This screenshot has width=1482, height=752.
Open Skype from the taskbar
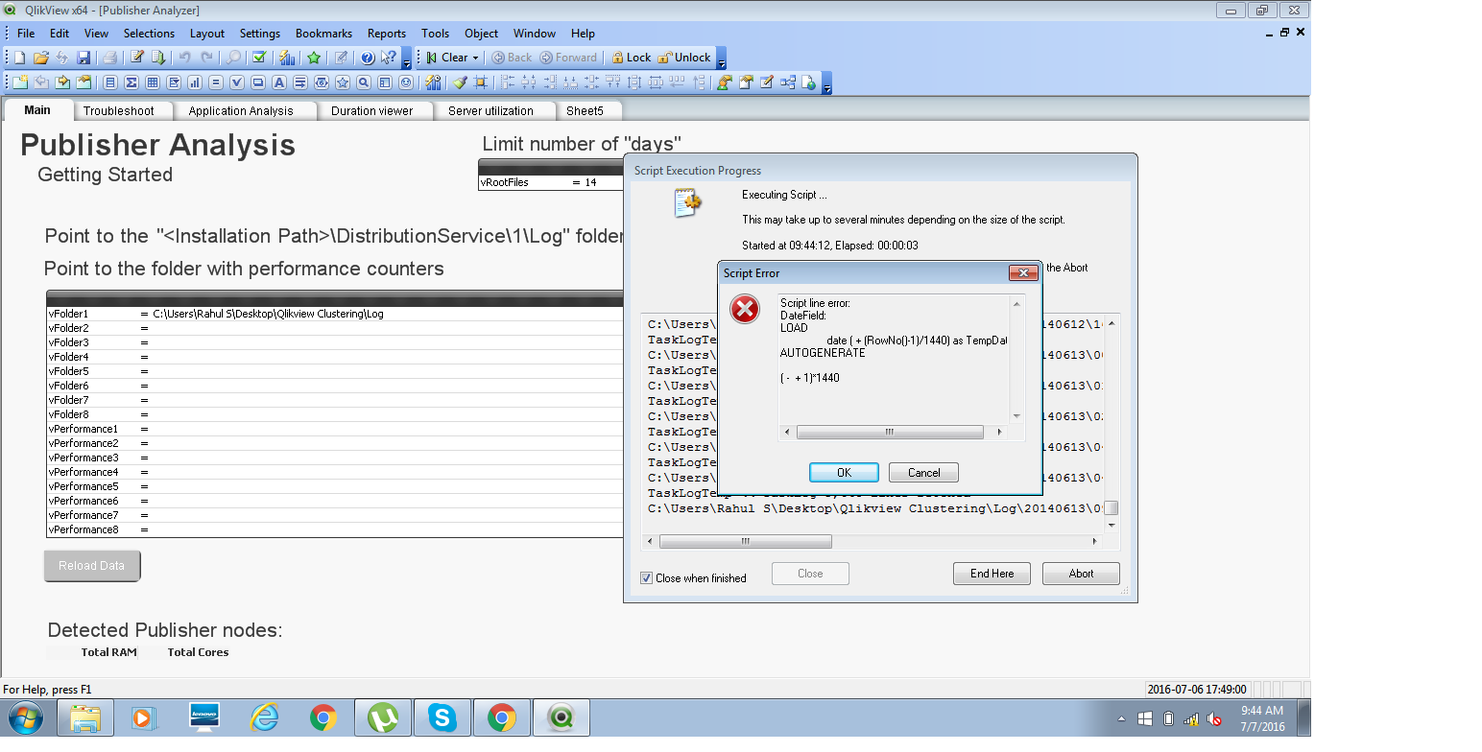(442, 717)
